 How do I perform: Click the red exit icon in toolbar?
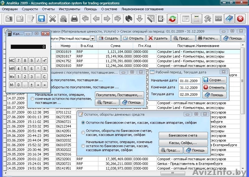point(240,19)
